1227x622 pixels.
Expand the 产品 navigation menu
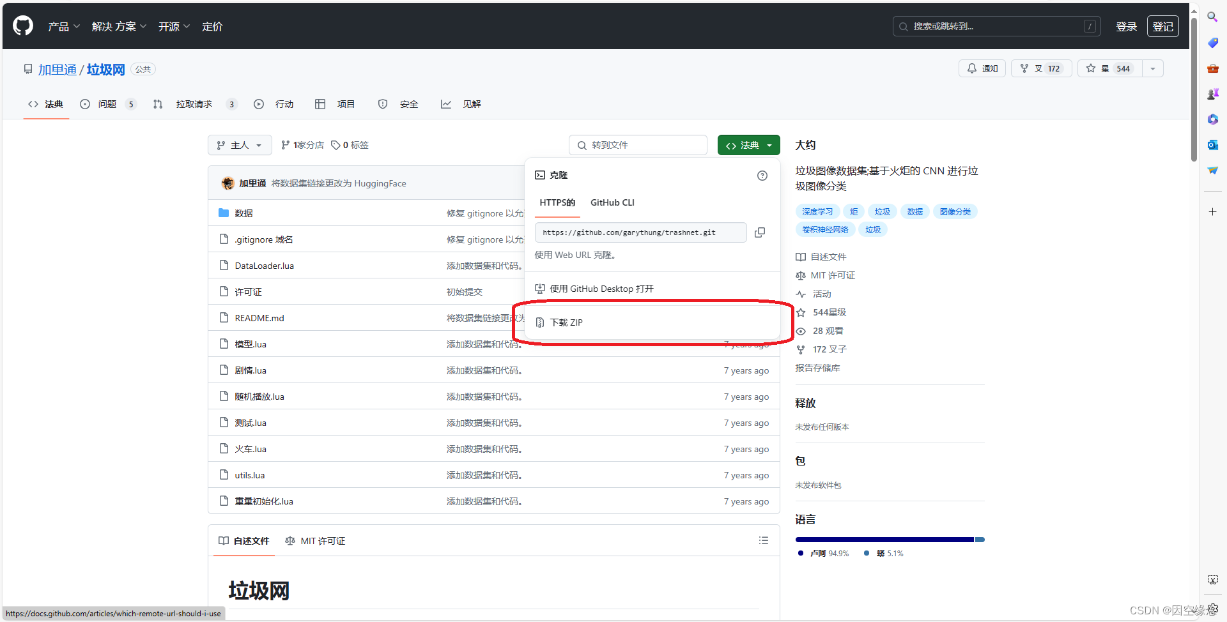point(64,26)
